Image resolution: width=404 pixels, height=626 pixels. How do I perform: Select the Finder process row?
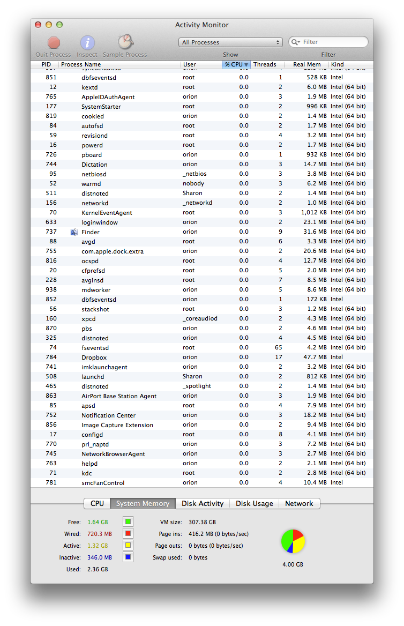tap(202, 232)
